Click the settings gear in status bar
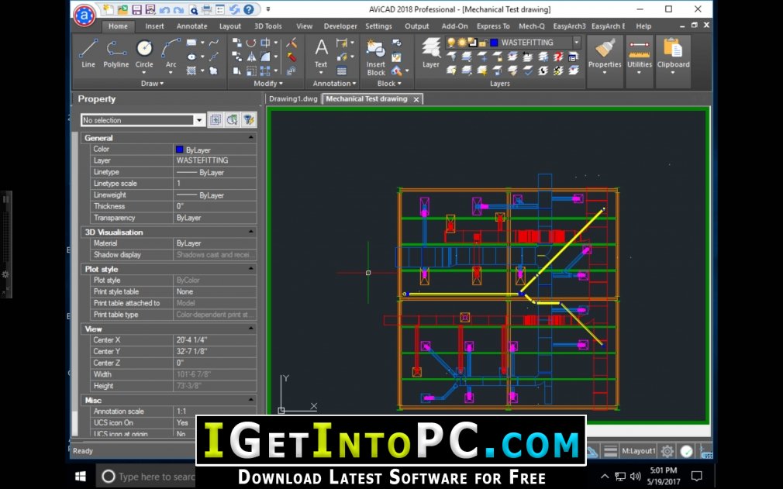783x489 pixels. (x=667, y=451)
